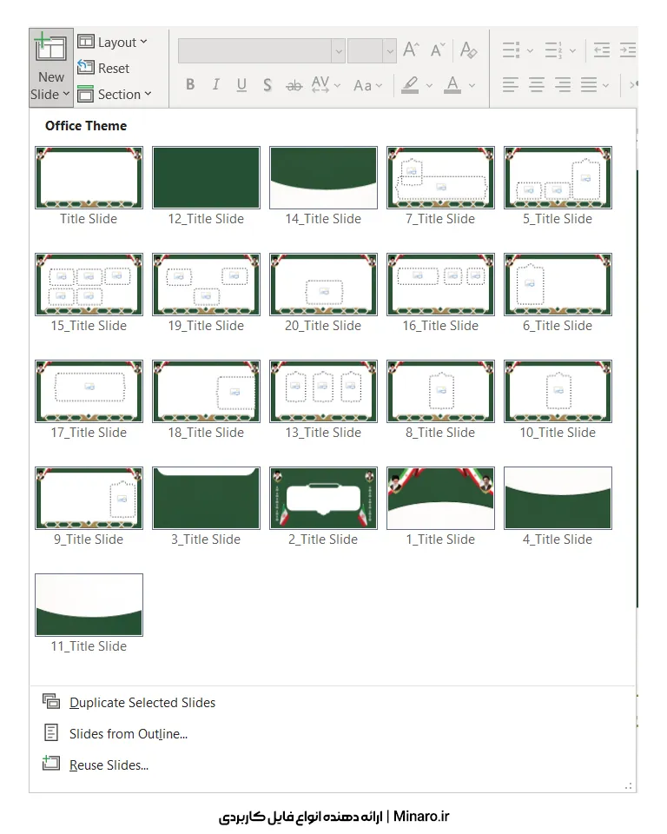Apply the font color A
Viewport: 667px width, 834px height.
(452, 84)
